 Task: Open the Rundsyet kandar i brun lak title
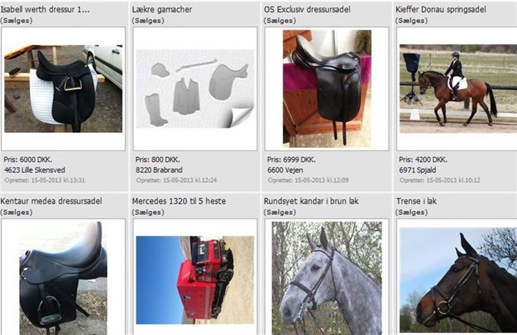(x=311, y=201)
